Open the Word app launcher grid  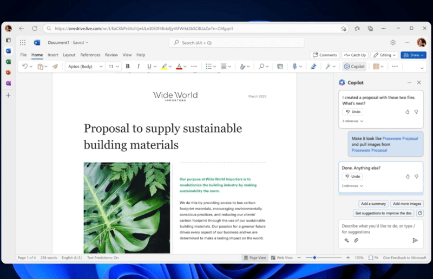pyautogui.click(x=22, y=42)
